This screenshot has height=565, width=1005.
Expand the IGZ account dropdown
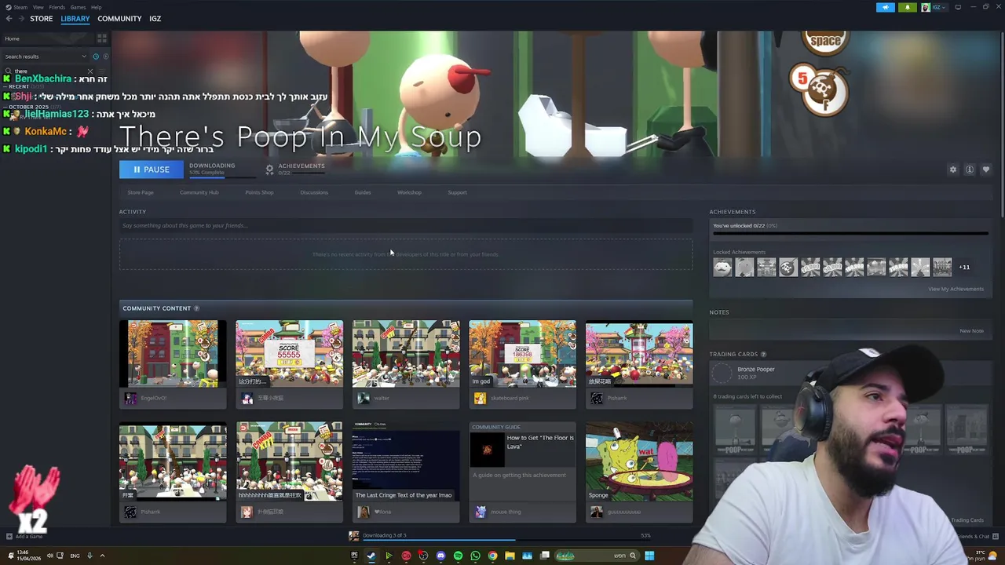(x=934, y=7)
